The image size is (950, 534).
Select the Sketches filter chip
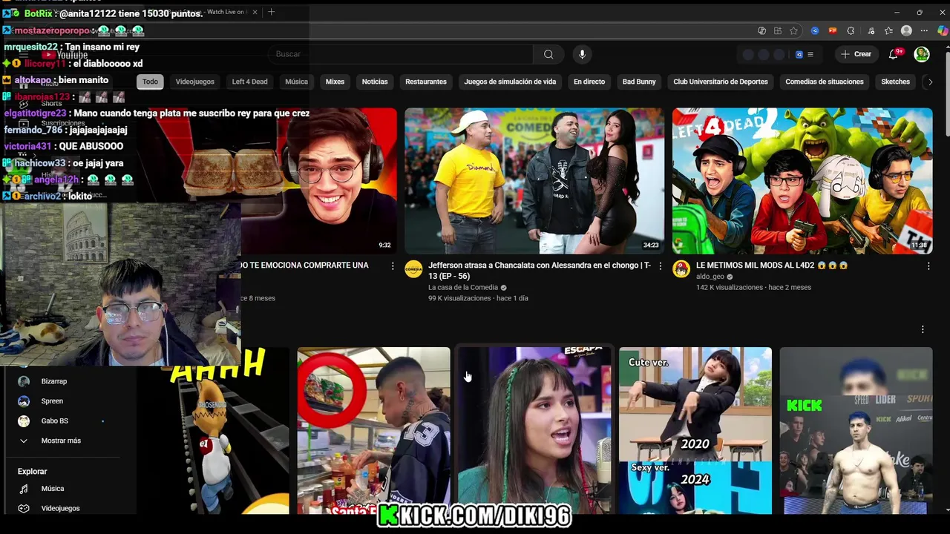click(895, 82)
